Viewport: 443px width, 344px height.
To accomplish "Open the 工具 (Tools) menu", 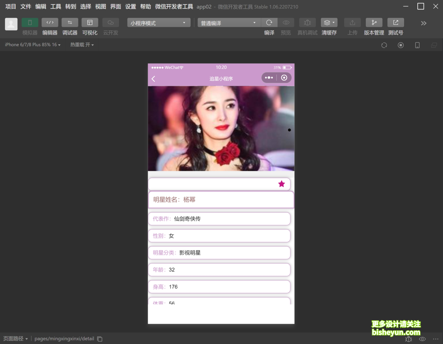I will pyautogui.click(x=55, y=6).
